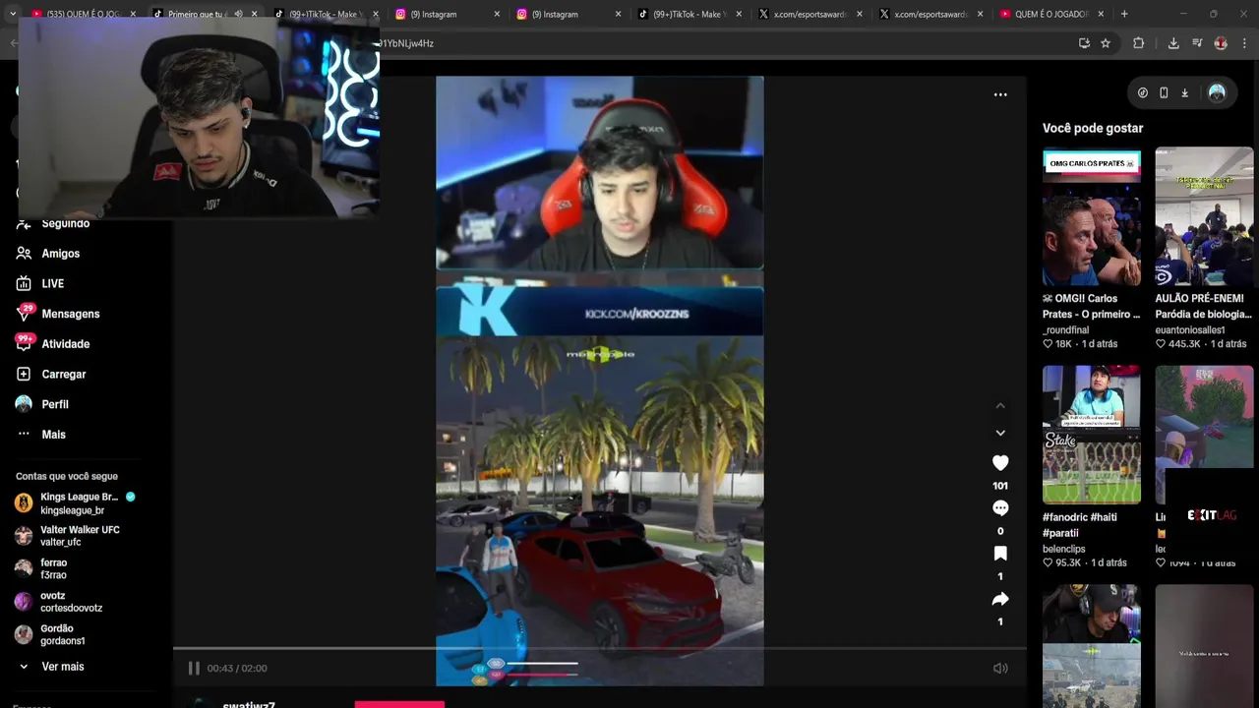Open the three-dot options on the video
This screenshot has height=708, width=1259.
click(x=1000, y=94)
